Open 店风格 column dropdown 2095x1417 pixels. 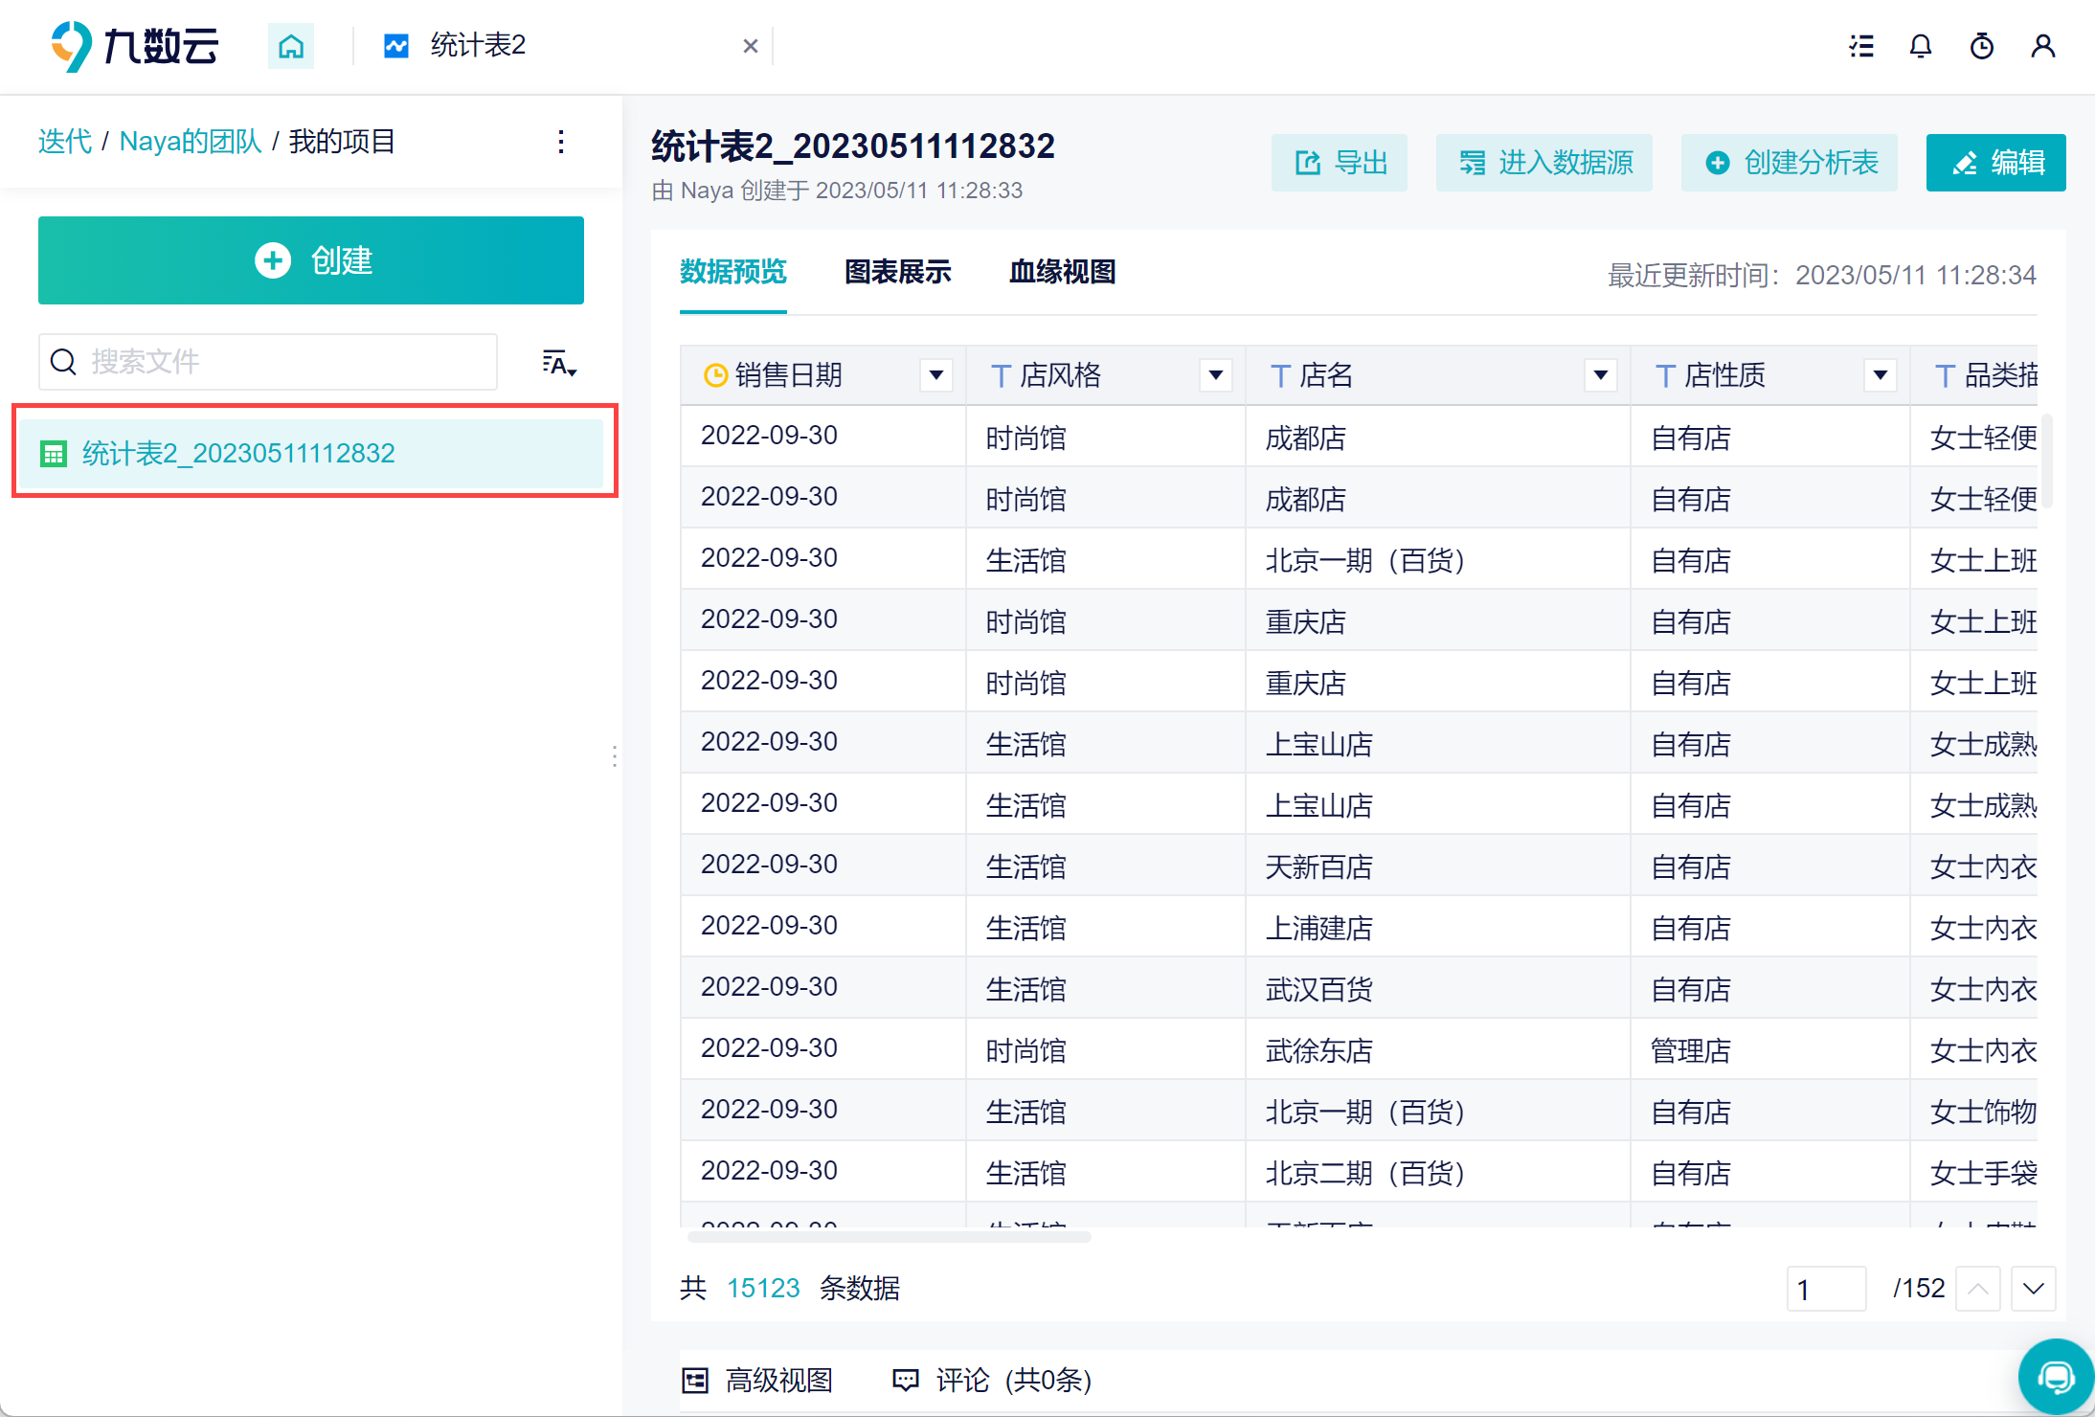pyautogui.click(x=1216, y=375)
